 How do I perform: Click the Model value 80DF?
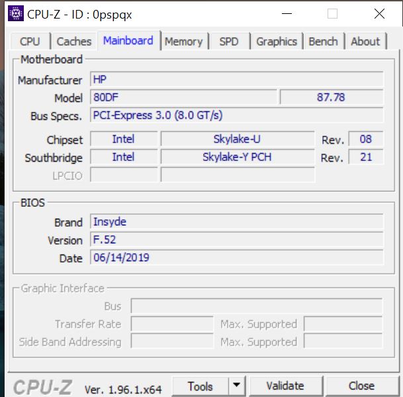click(183, 97)
